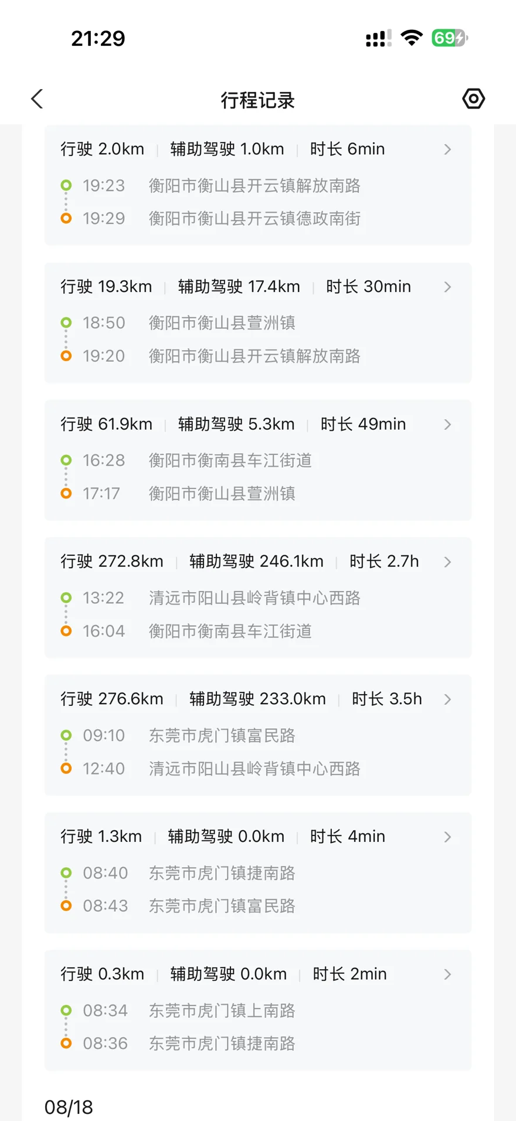Tap the cellular signal icon
This screenshot has height=1121, width=516.
378,38
